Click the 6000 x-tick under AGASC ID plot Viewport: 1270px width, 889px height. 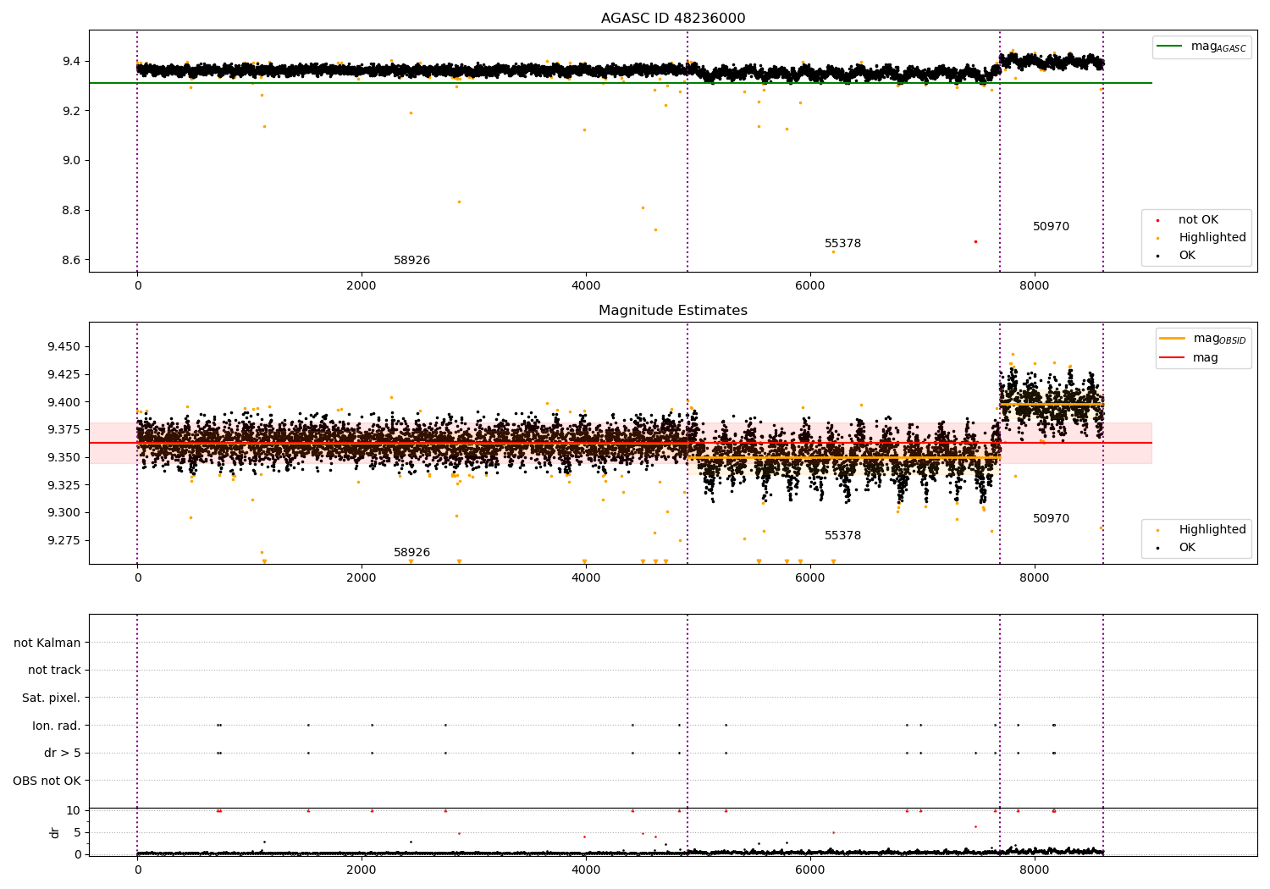[x=810, y=286]
